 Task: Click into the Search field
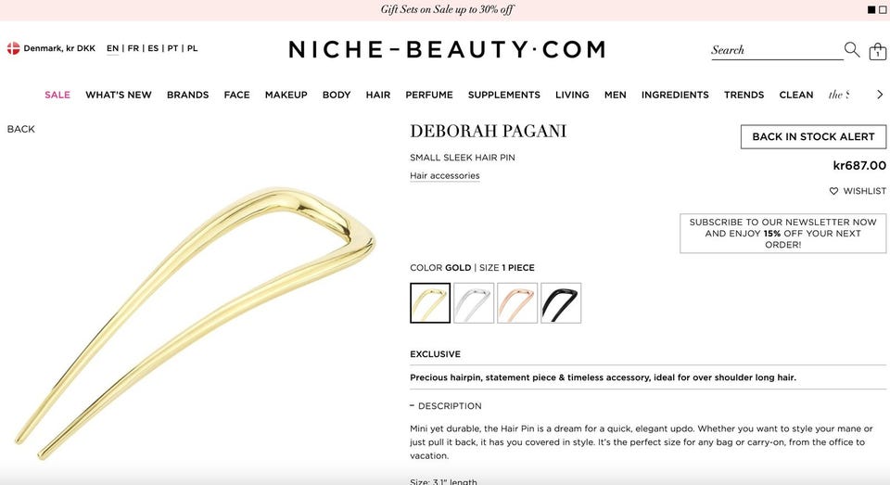777,50
